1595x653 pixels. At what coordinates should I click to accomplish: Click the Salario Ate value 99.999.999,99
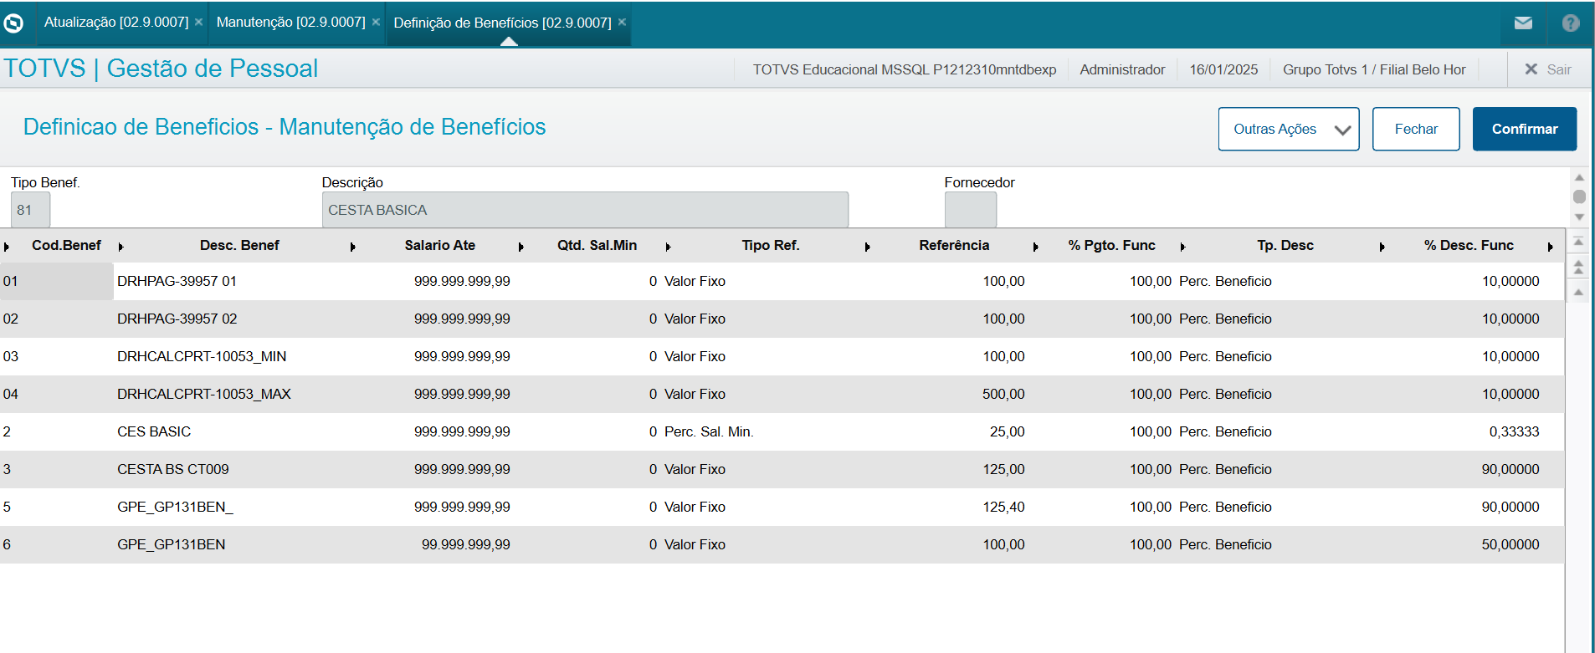[x=465, y=544]
